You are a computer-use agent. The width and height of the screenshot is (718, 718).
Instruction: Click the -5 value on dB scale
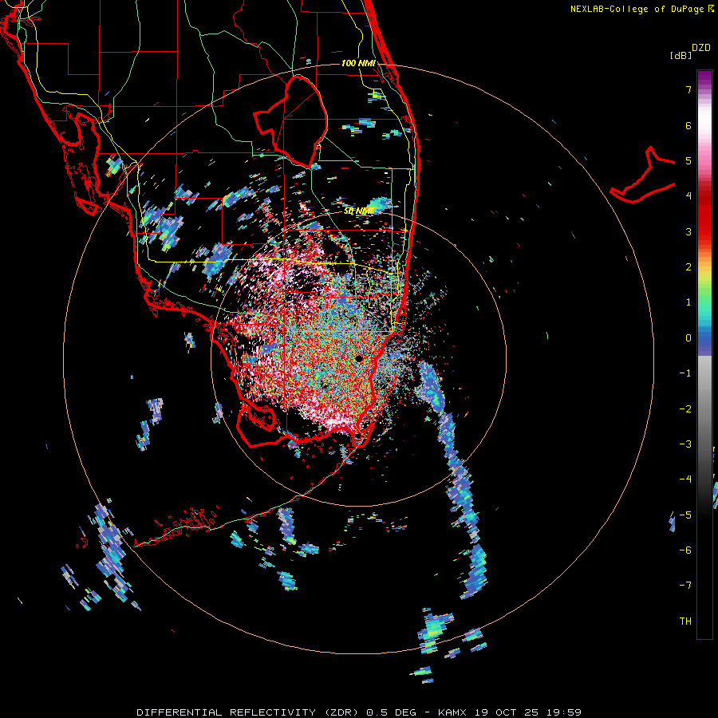[x=685, y=515]
